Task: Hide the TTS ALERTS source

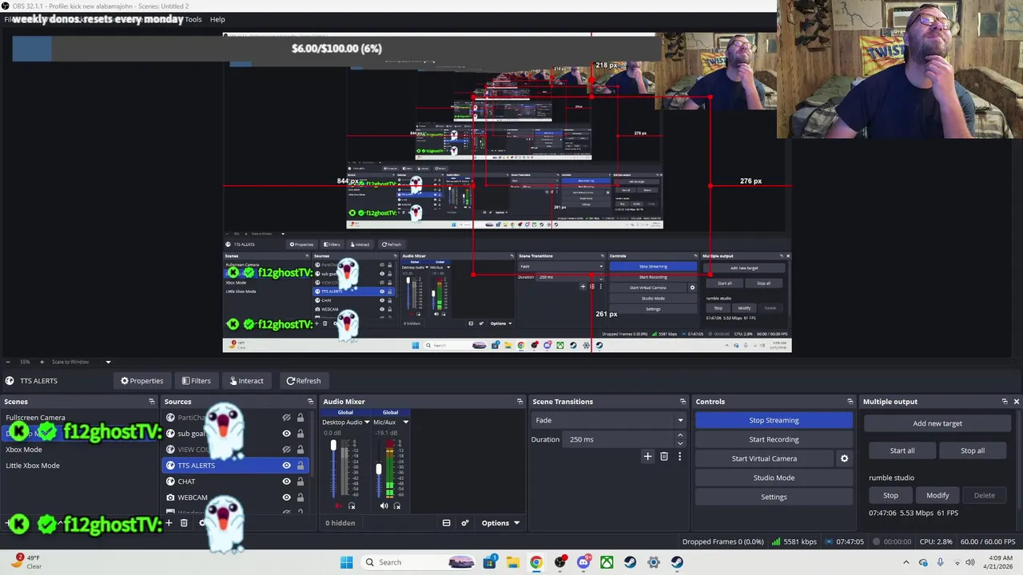Action: click(286, 466)
